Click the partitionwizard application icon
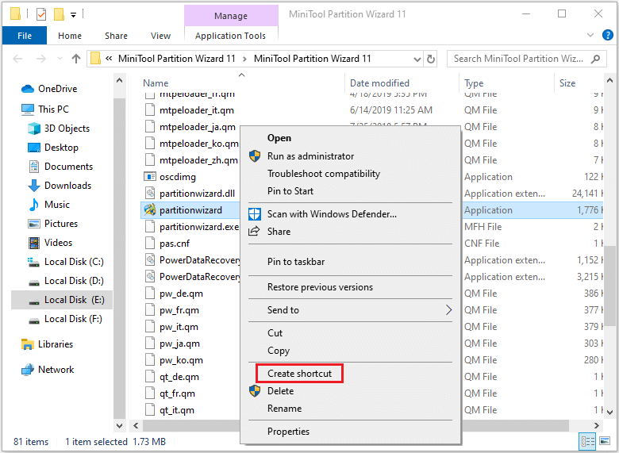 point(150,210)
